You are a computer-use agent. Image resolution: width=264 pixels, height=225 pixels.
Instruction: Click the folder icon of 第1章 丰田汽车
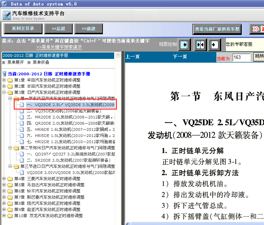point(10,80)
